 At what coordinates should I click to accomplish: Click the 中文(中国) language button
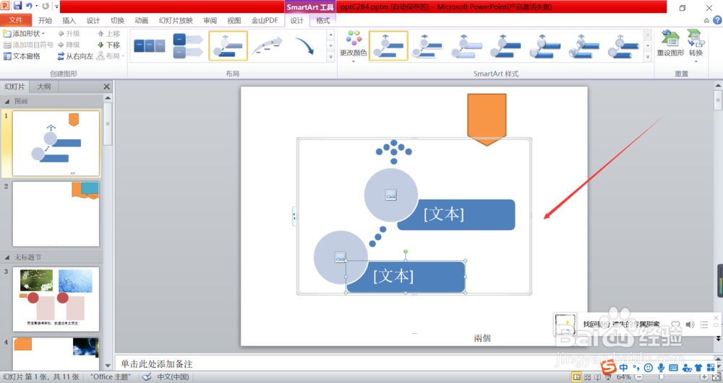point(173,377)
